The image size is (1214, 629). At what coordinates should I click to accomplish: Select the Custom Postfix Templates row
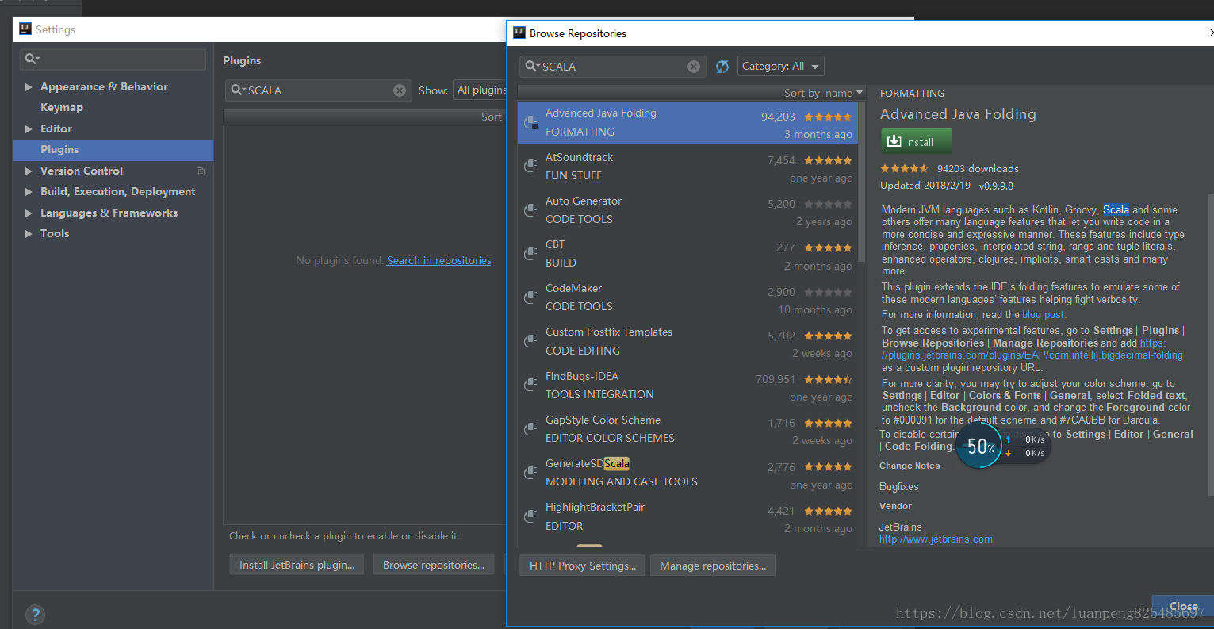[x=687, y=341]
